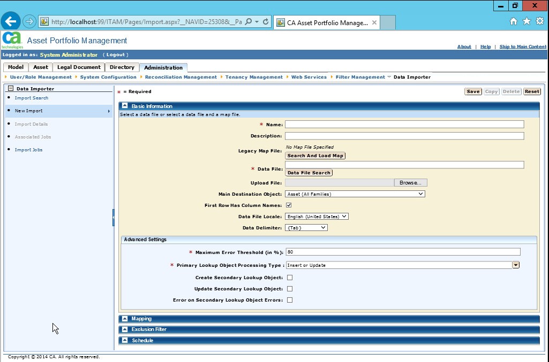The height and width of the screenshot is (362, 549).
Task: Collapse the Basic Information section
Action: [125, 105]
